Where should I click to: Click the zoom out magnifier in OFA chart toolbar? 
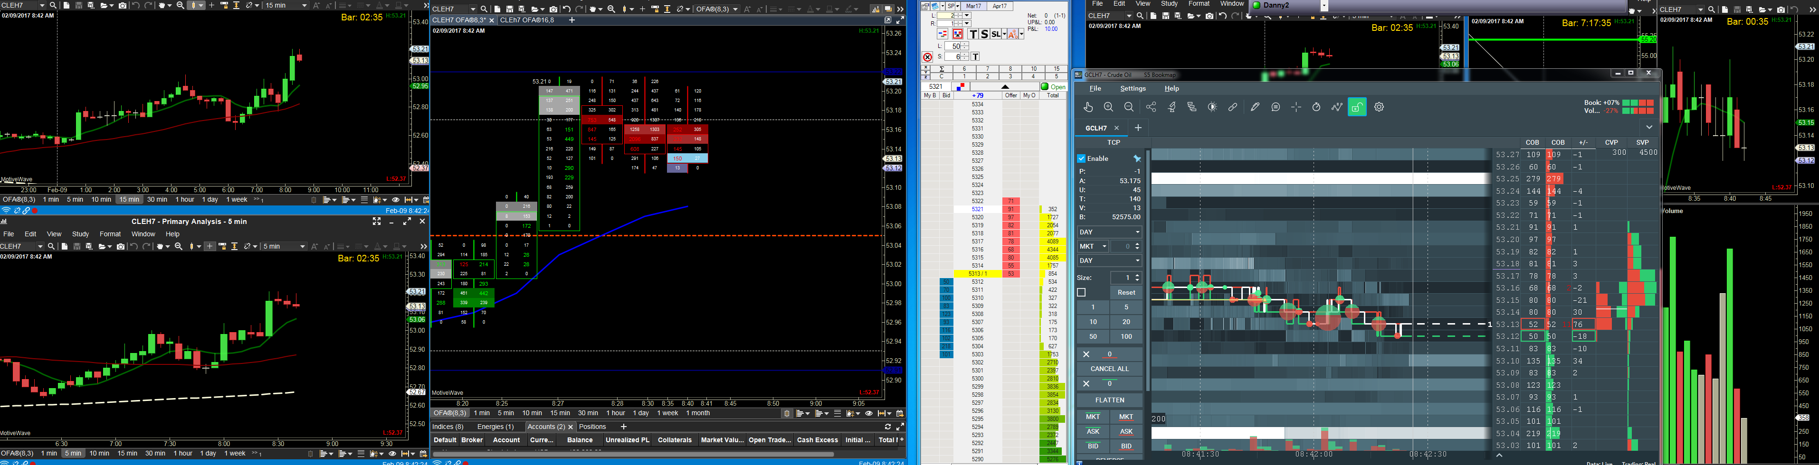coord(611,9)
